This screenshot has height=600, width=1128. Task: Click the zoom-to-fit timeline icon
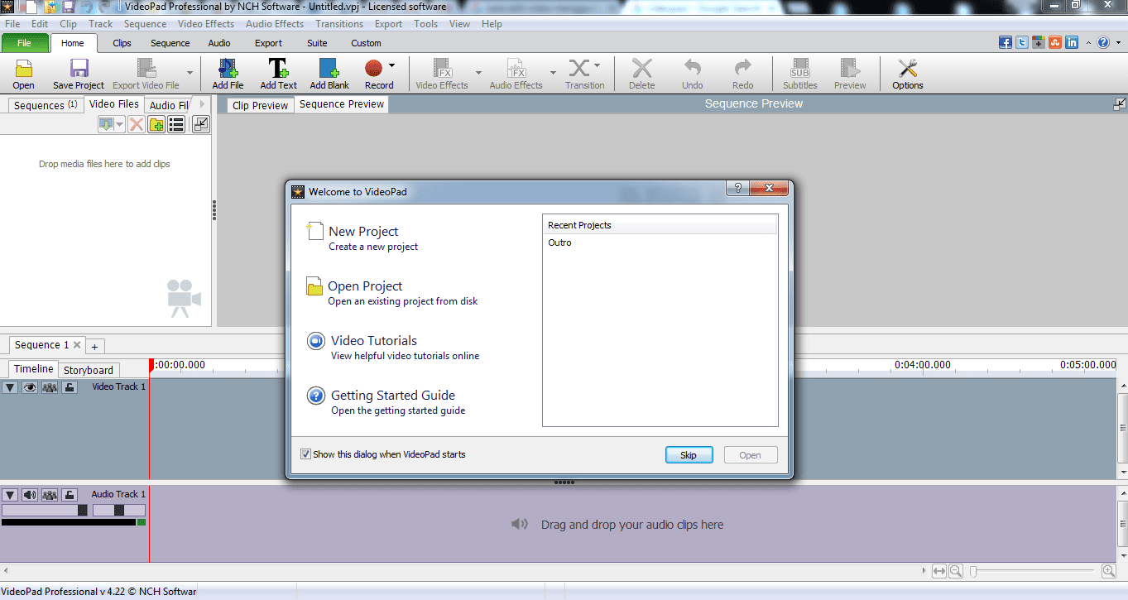[x=938, y=571]
